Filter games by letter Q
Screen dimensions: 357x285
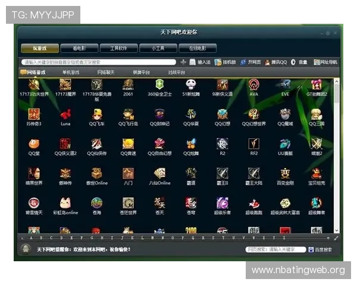[x=193, y=238]
